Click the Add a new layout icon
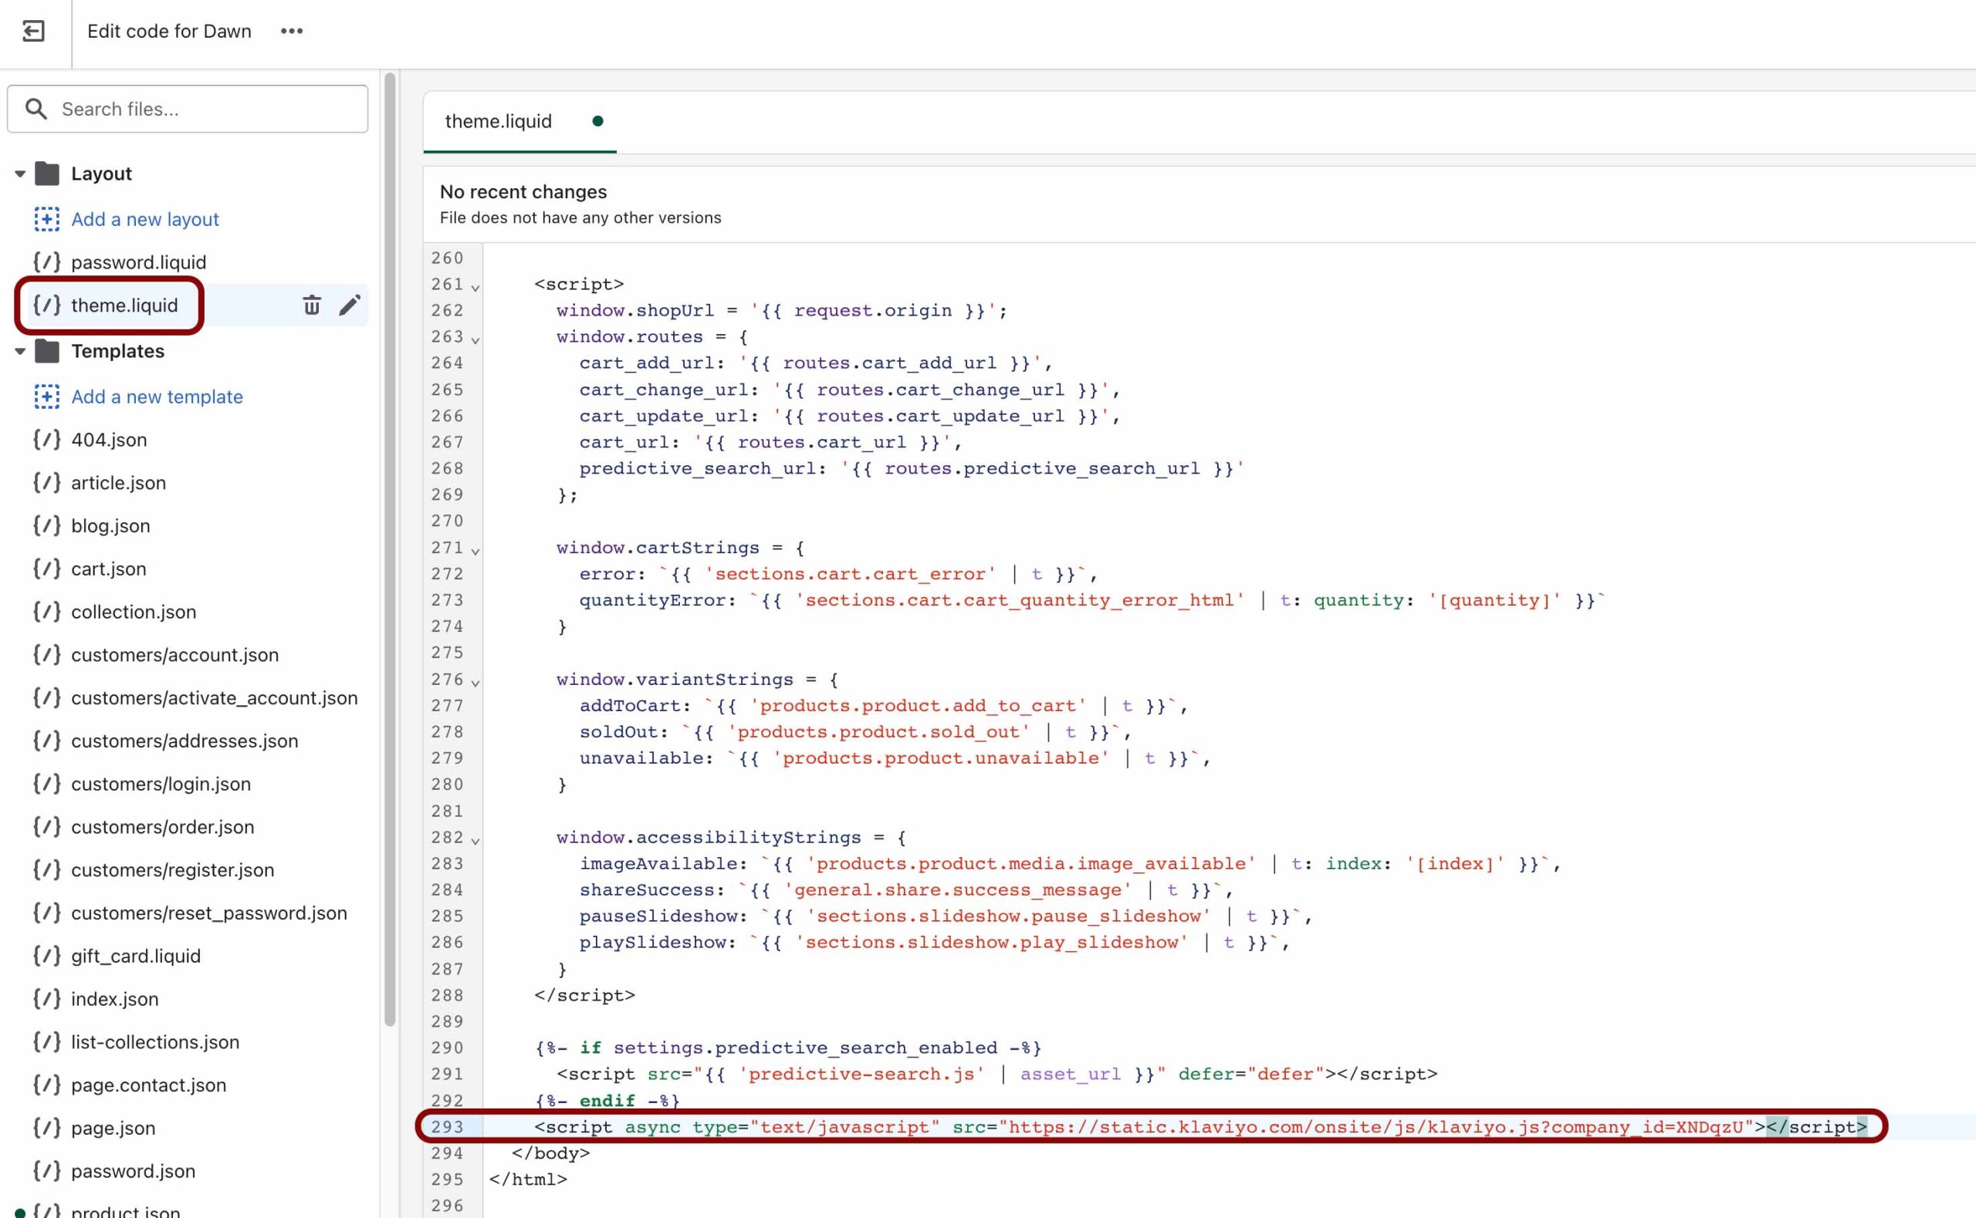This screenshot has height=1218, width=1976. [47, 219]
